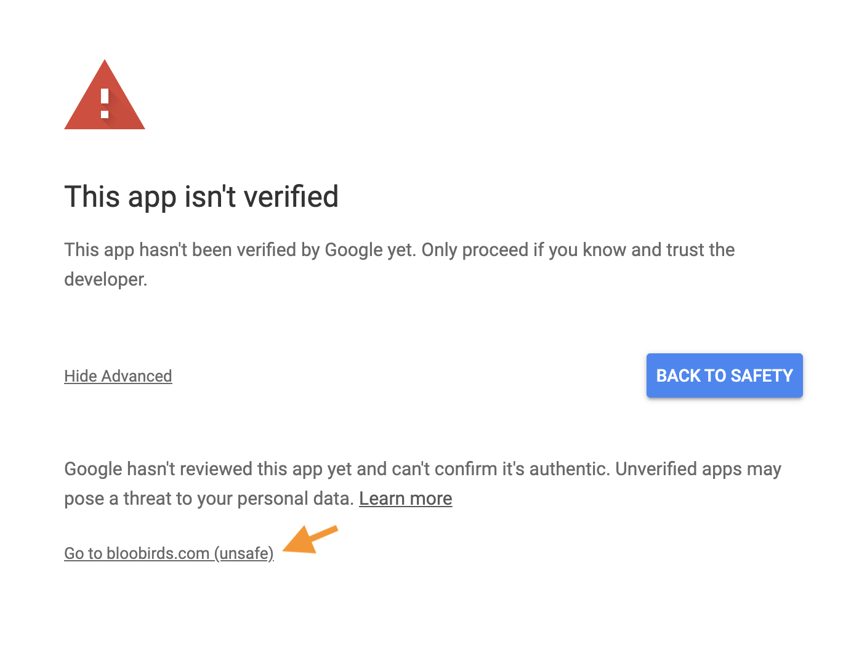Click the "Unverified apps may" phrase
This screenshot has height=650, width=867.
tap(698, 469)
